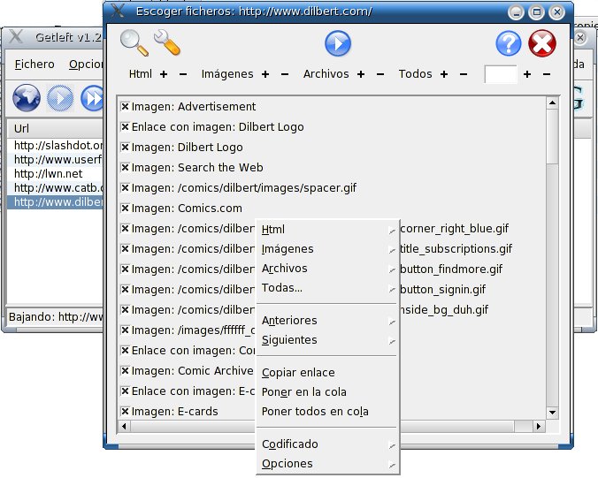Click the globe icon in Getleft window
The image size is (598, 478).
coord(27,98)
